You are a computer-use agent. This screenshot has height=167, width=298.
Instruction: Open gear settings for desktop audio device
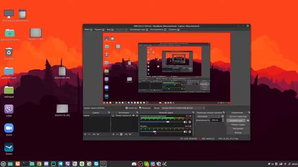190,122
